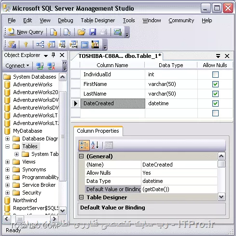236x236 pixels.
Task: Sort the properties alphabetically with the A-Z icon
Action: 95,145
